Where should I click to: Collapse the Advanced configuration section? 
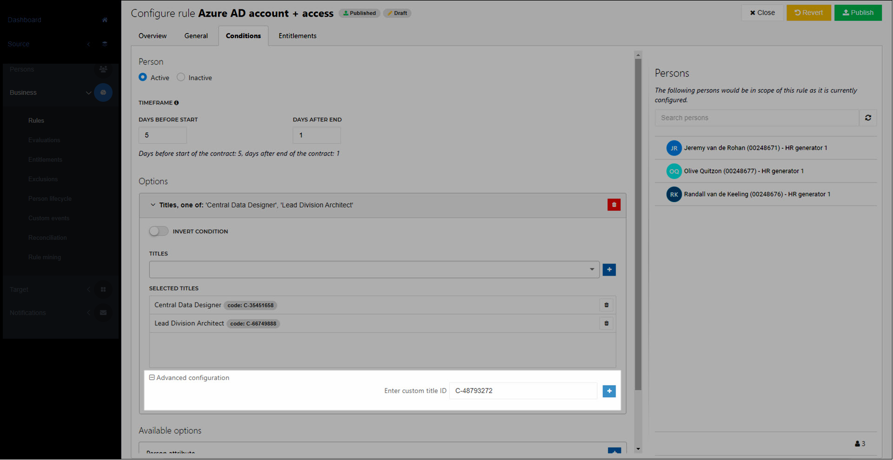[152, 378]
